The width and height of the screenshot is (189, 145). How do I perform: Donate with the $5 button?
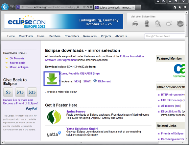8,92
